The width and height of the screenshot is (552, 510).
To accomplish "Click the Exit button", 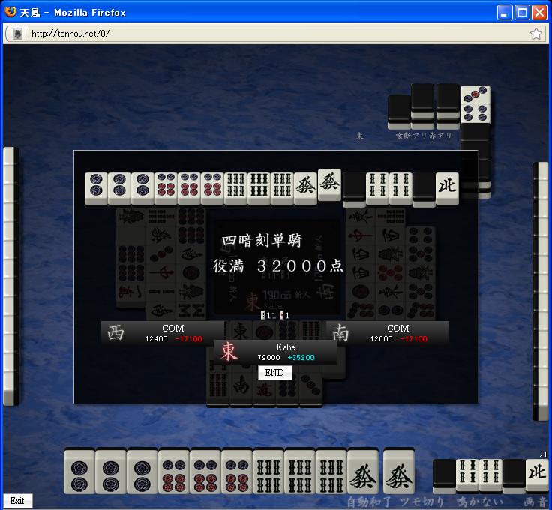I will (17, 501).
